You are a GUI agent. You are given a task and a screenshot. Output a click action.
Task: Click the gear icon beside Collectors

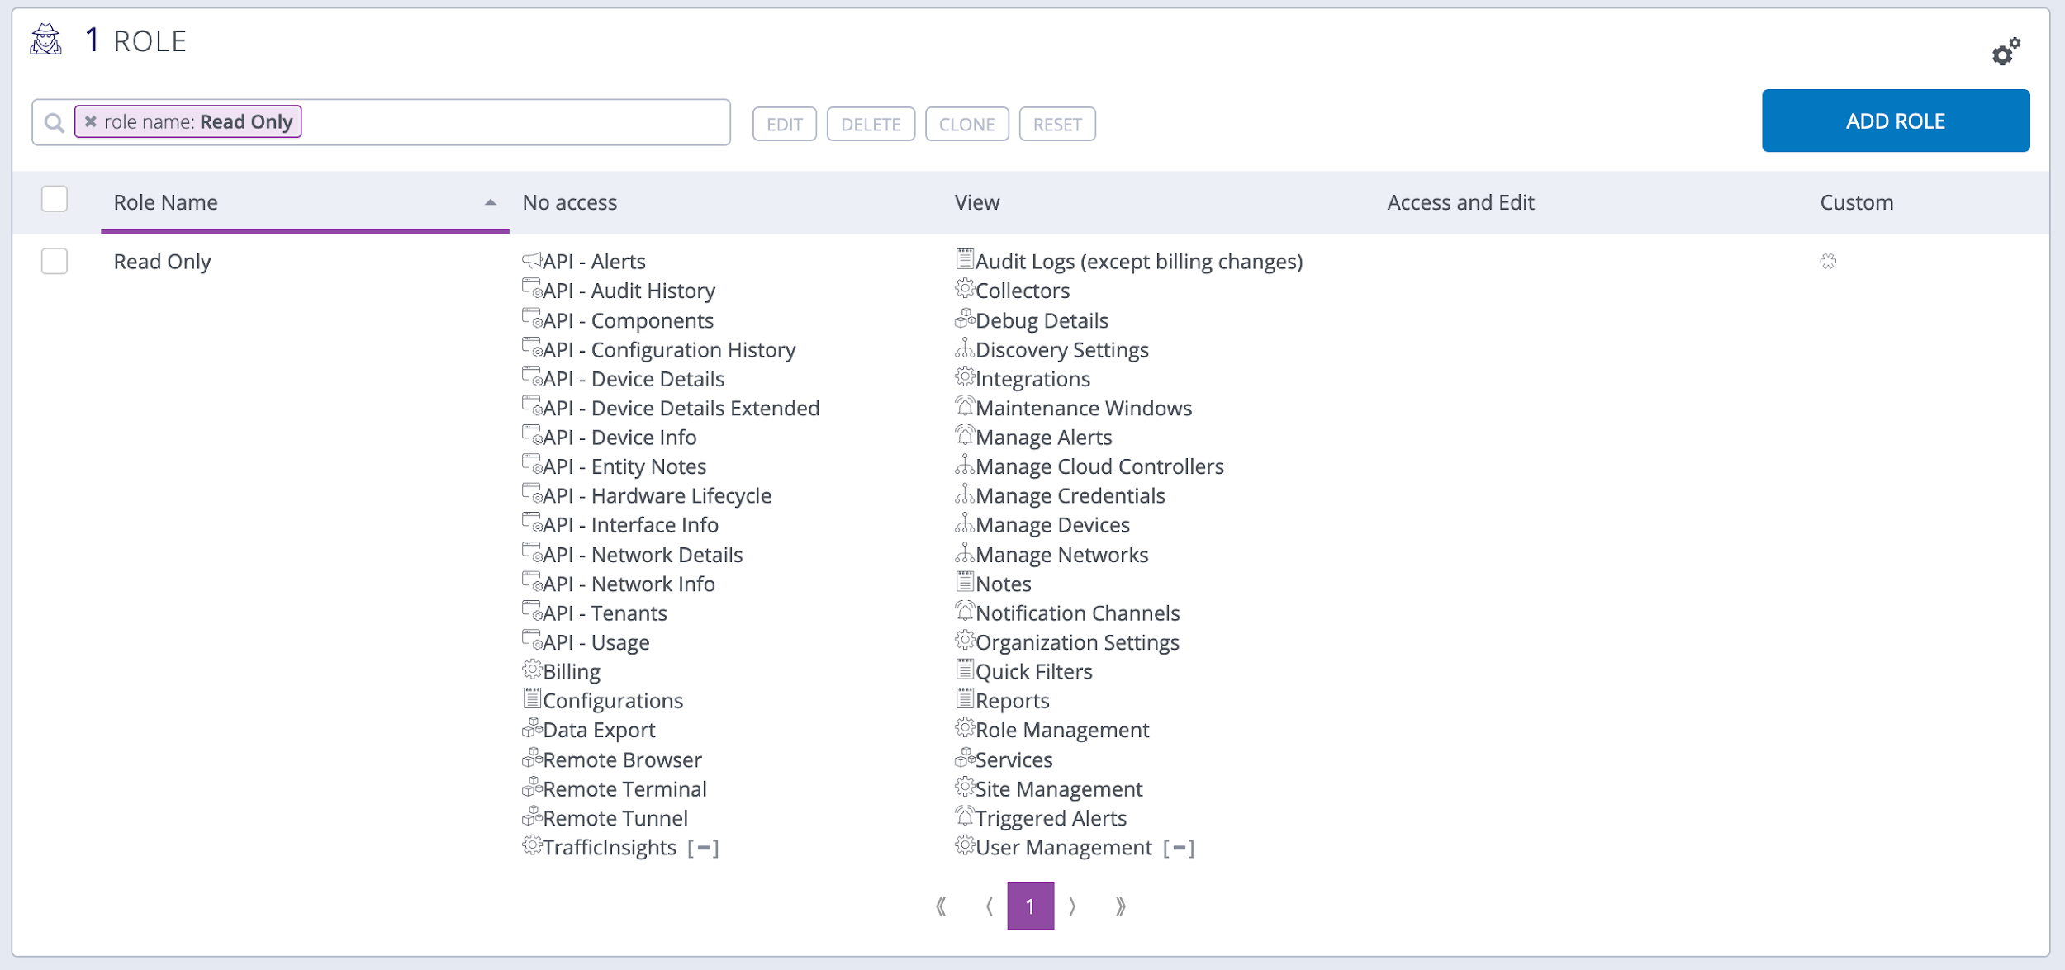964,290
